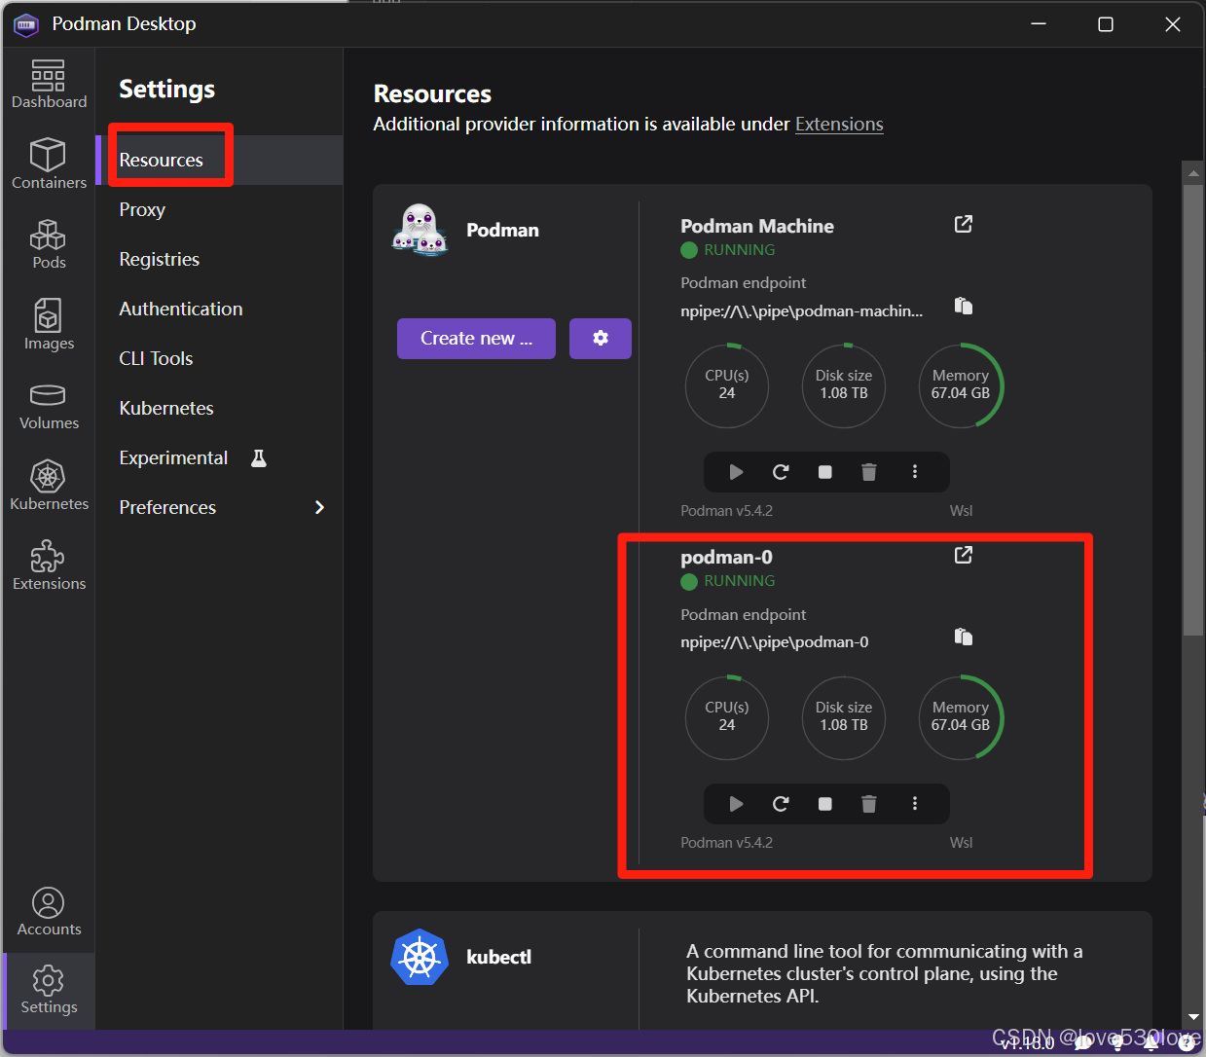Click the podman-0 Disk size 1.08 TB gauge

(844, 717)
